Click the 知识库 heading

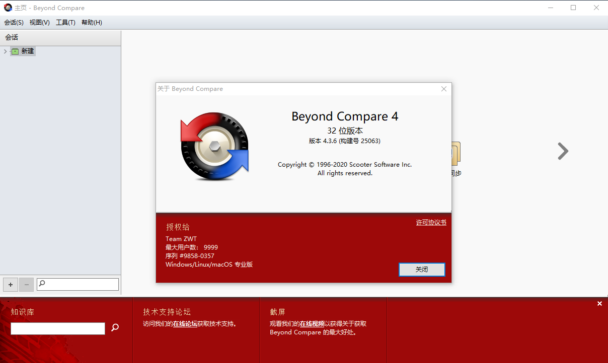(23, 312)
